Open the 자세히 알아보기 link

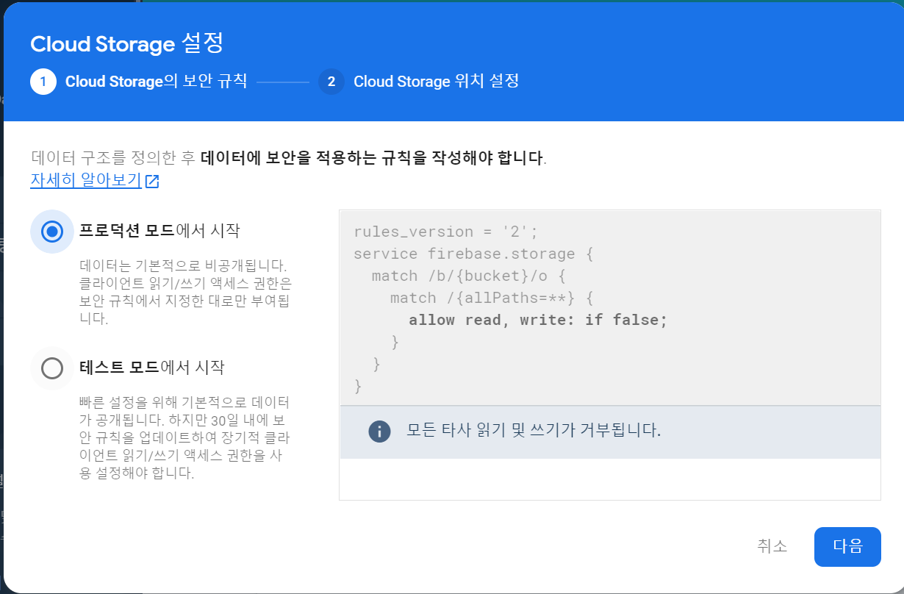tap(86, 181)
